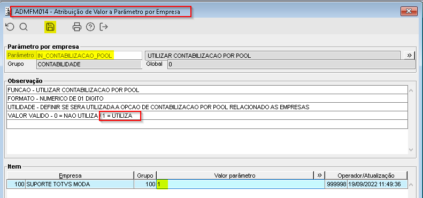Image resolution: width=423 pixels, height=198 pixels.
Task: Click into the Parâmetro input field
Action: coord(89,56)
